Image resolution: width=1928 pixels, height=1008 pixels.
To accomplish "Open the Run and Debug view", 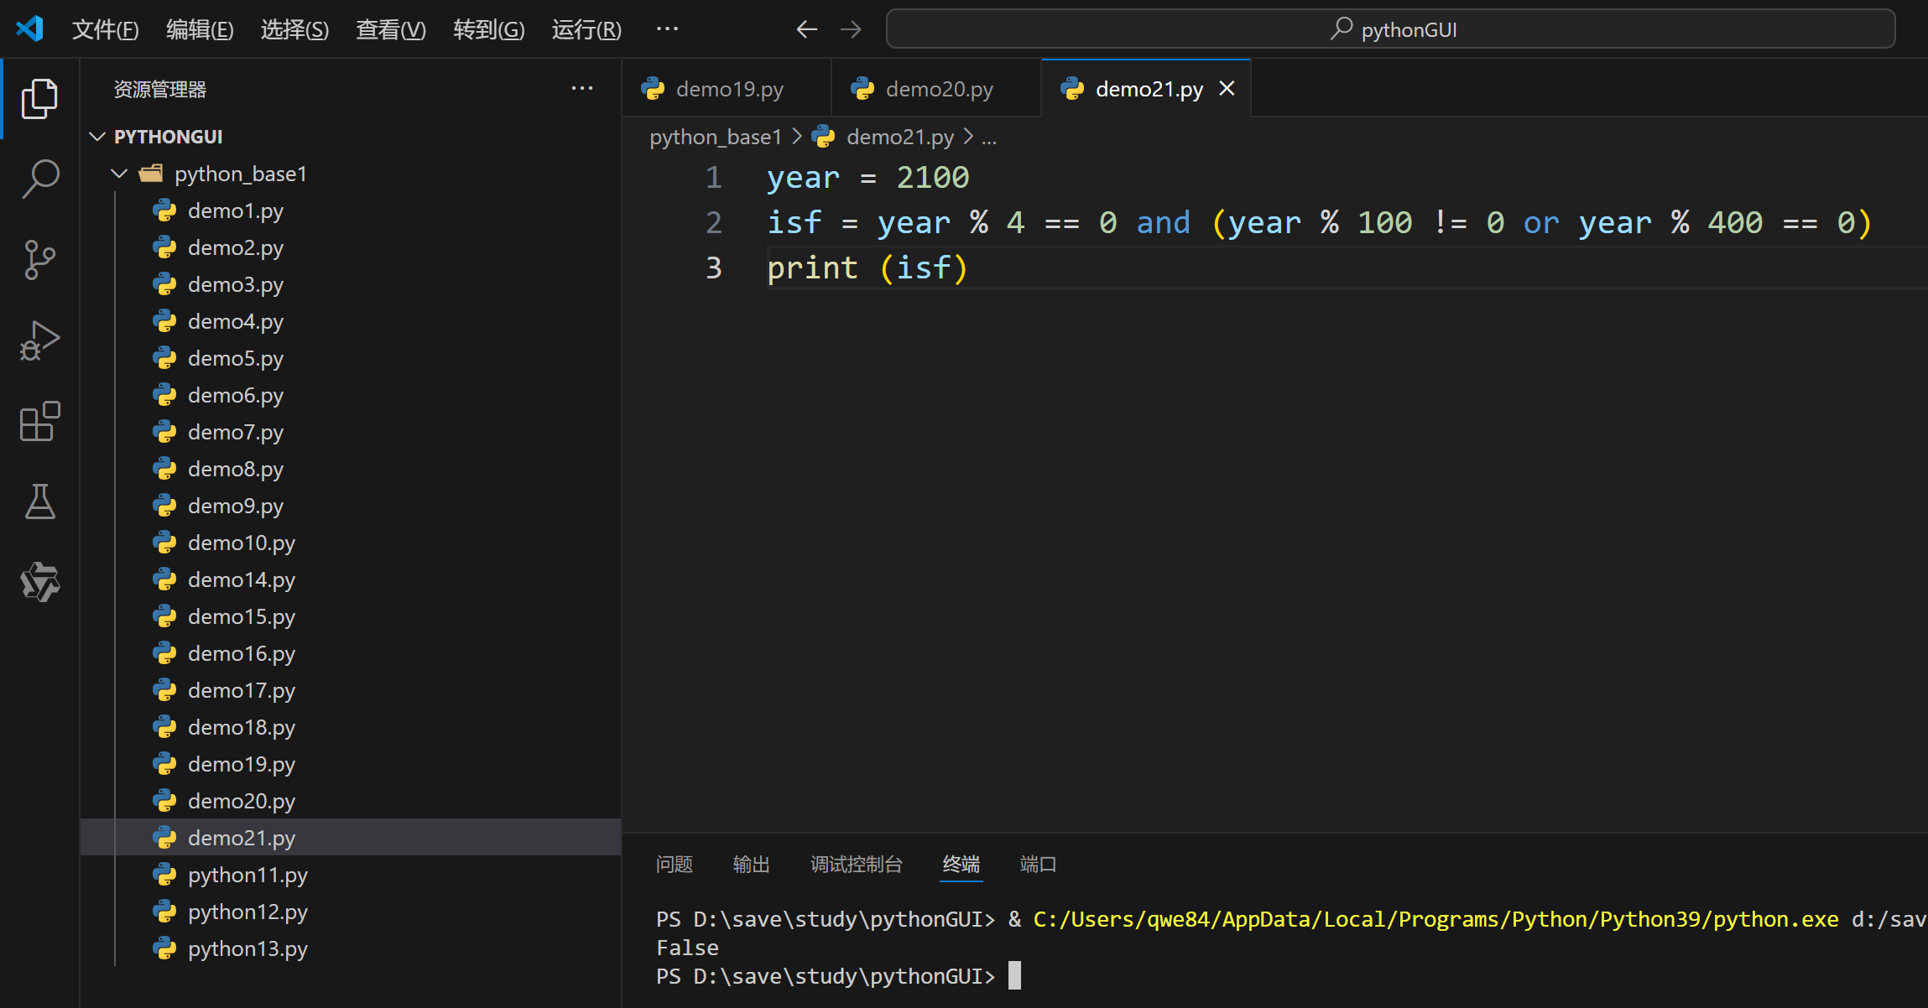I will pyautogui.click(x=39, y=340).
